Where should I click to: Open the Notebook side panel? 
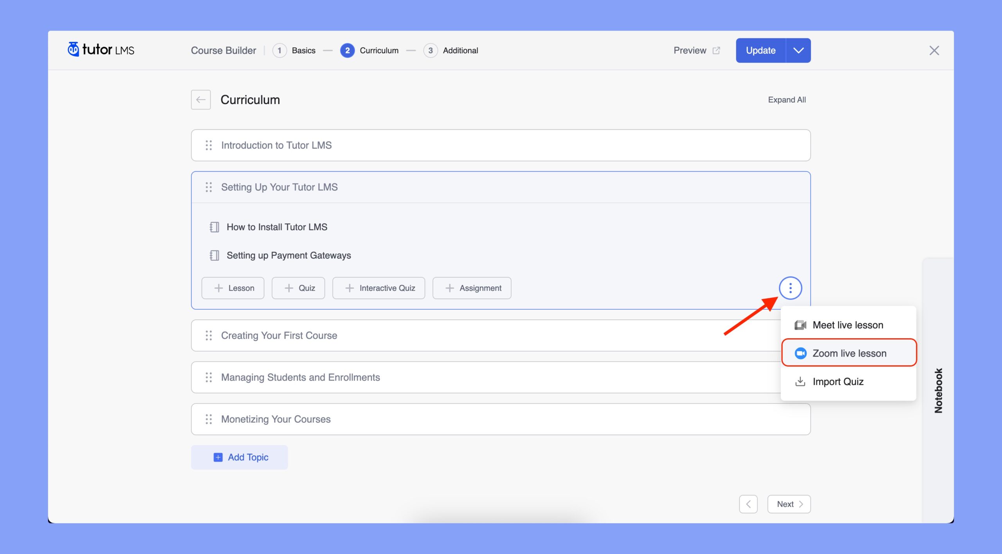[x=938, y=391]
